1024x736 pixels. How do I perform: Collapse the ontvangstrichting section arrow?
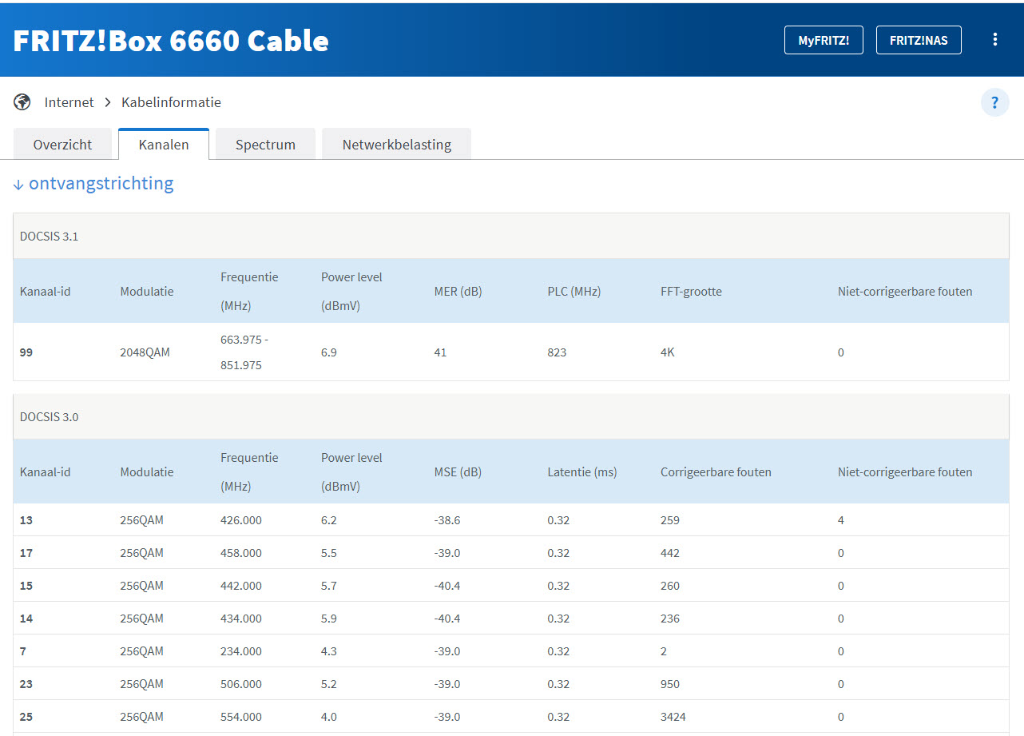click(18, 185)
